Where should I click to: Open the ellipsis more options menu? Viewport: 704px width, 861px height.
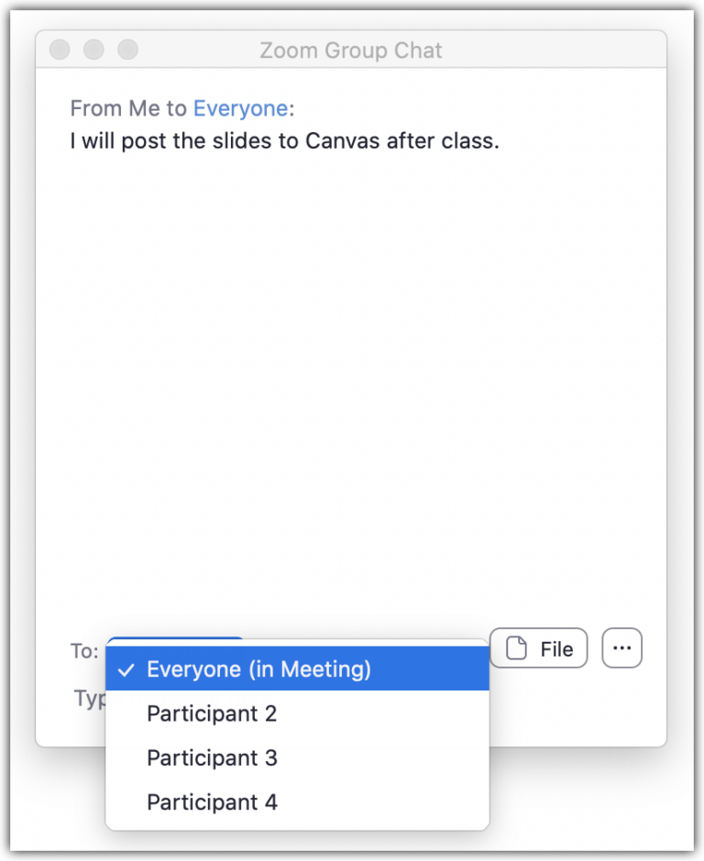pos(621,647)
